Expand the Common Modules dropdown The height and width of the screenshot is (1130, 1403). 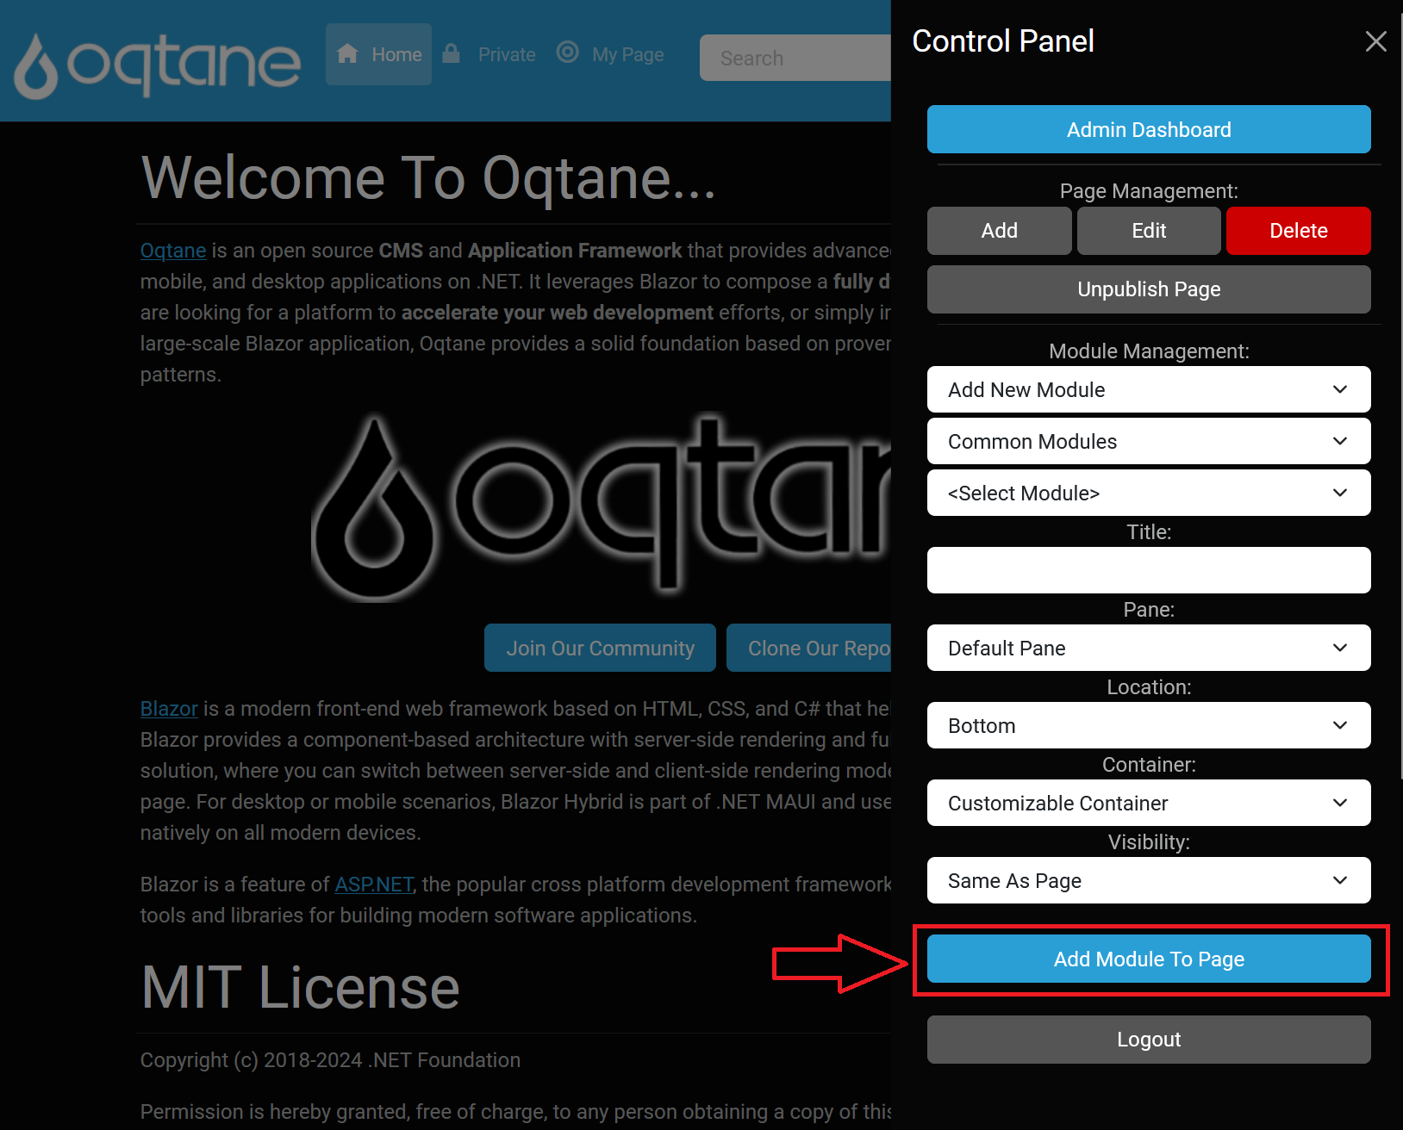click(x=1149, y=441)
